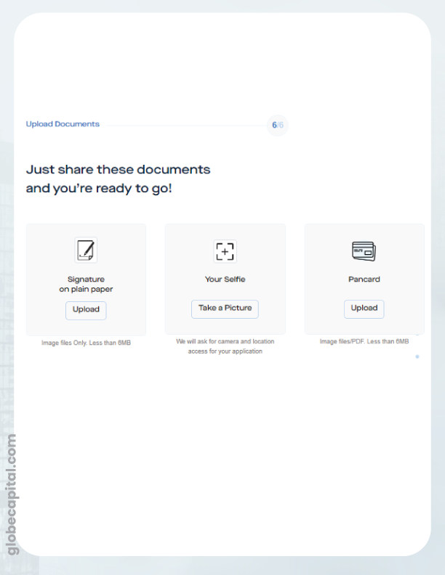Viewport: 445px width, 575px height.
Task: Click the 'Pancard' card title
Action: [364, 279]
